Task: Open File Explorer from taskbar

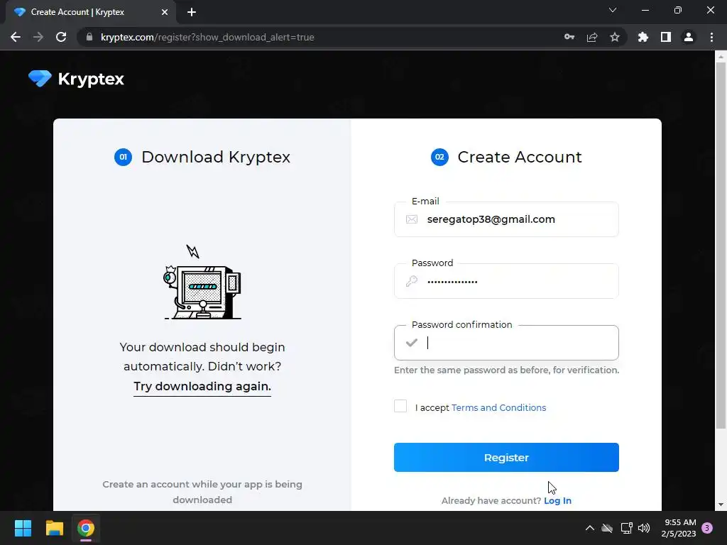Action: (x=54, y=528)
